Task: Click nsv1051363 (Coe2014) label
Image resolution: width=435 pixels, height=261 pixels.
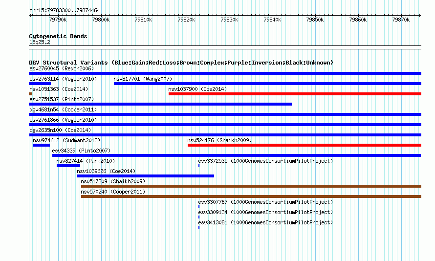Action: pos(59,89)
